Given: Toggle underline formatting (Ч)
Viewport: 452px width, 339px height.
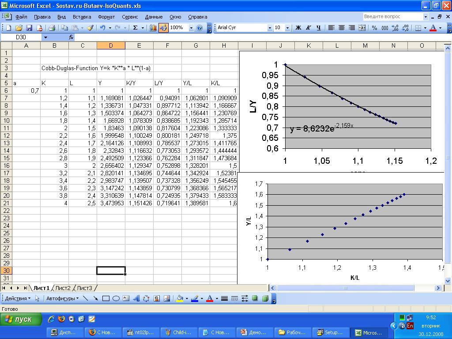Looking at the screenshot, I should (x=318, y=28).
